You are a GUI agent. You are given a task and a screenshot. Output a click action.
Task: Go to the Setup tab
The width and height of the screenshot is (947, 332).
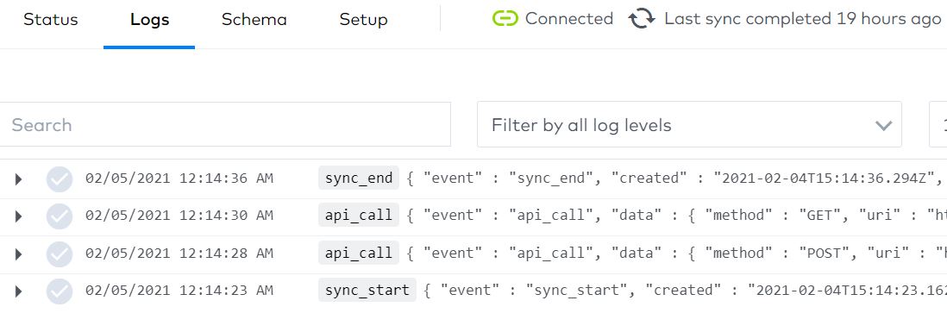pyautogui.click(x=363, y=19)
